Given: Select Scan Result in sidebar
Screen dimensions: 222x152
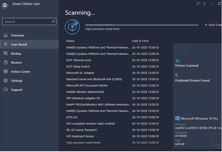Looking at the screenshot, I should [30, 44].
